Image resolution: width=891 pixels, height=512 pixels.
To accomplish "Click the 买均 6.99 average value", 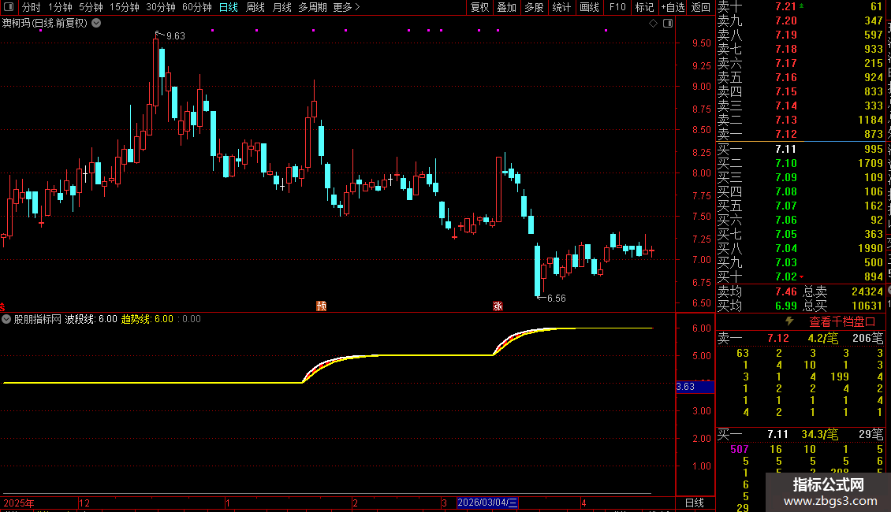I will [786, 306].
